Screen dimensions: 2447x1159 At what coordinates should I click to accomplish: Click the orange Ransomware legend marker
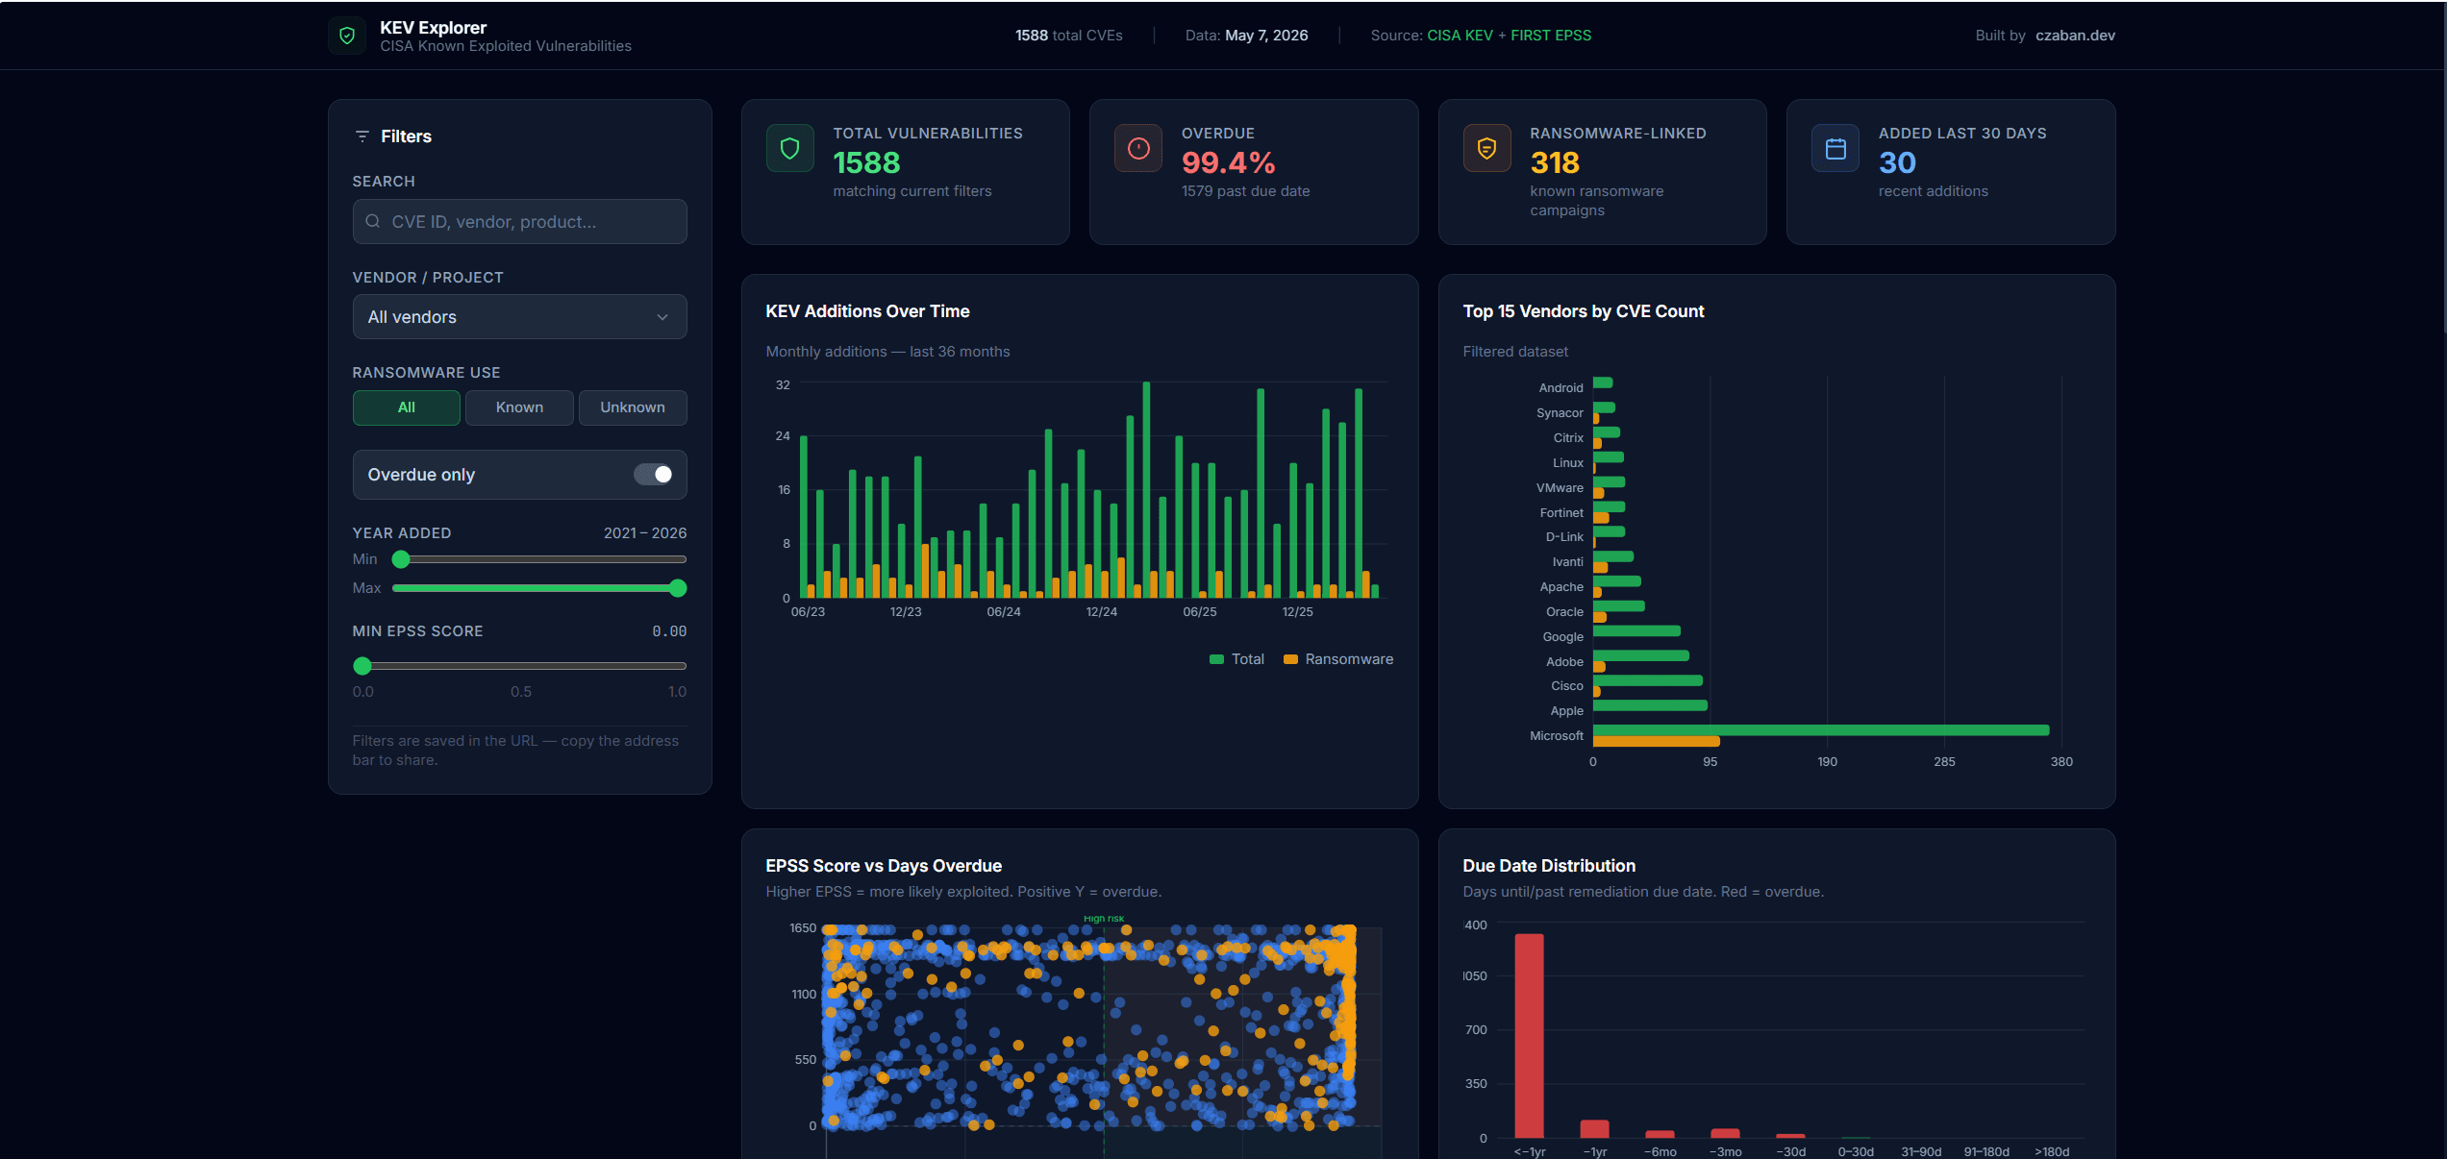[1290, 659]
